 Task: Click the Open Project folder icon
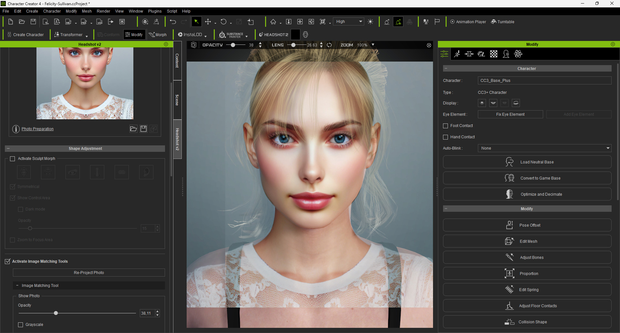22,22
